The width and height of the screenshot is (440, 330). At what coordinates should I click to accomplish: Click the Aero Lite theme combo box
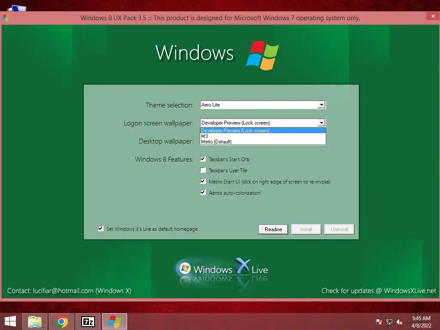click(x=263, y=105)
